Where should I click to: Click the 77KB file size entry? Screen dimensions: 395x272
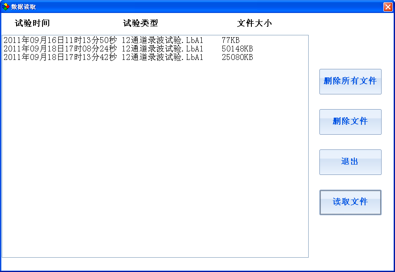click(230, 40)
